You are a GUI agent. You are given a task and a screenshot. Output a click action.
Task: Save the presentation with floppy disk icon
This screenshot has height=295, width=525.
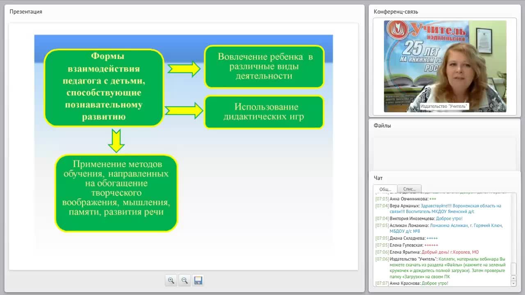(198, 280)
